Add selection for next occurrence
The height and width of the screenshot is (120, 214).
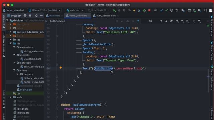coord(178,21)
